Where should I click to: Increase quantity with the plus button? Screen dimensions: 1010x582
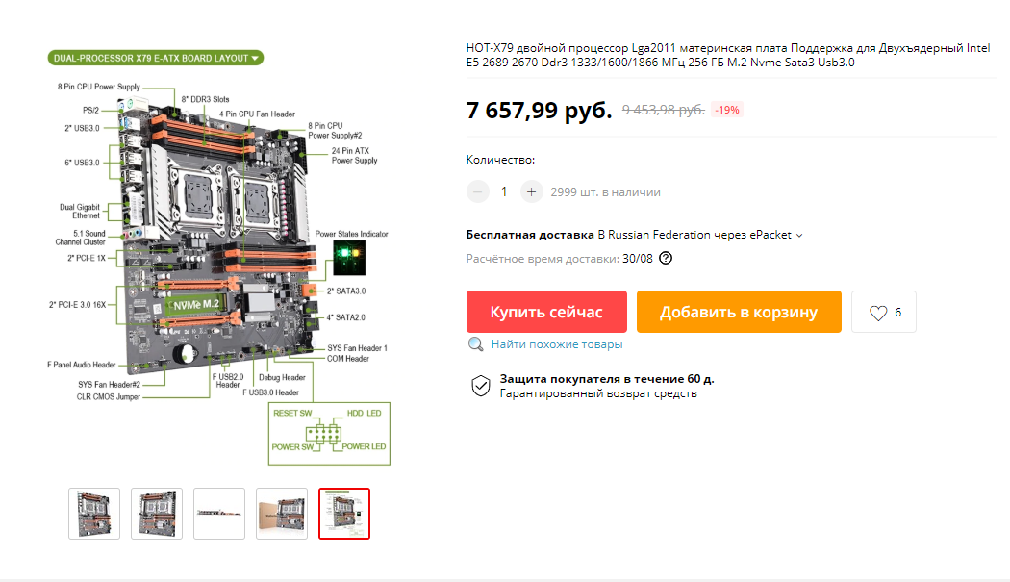click(x=531, y=192)
